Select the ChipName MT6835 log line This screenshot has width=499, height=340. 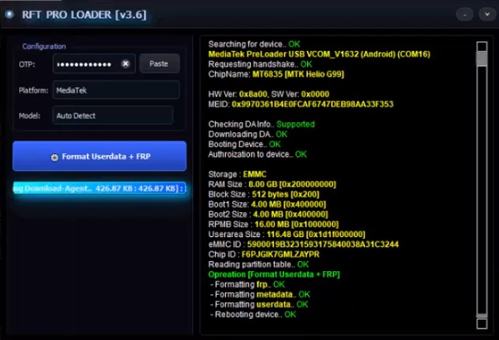(x=276, y=75)
